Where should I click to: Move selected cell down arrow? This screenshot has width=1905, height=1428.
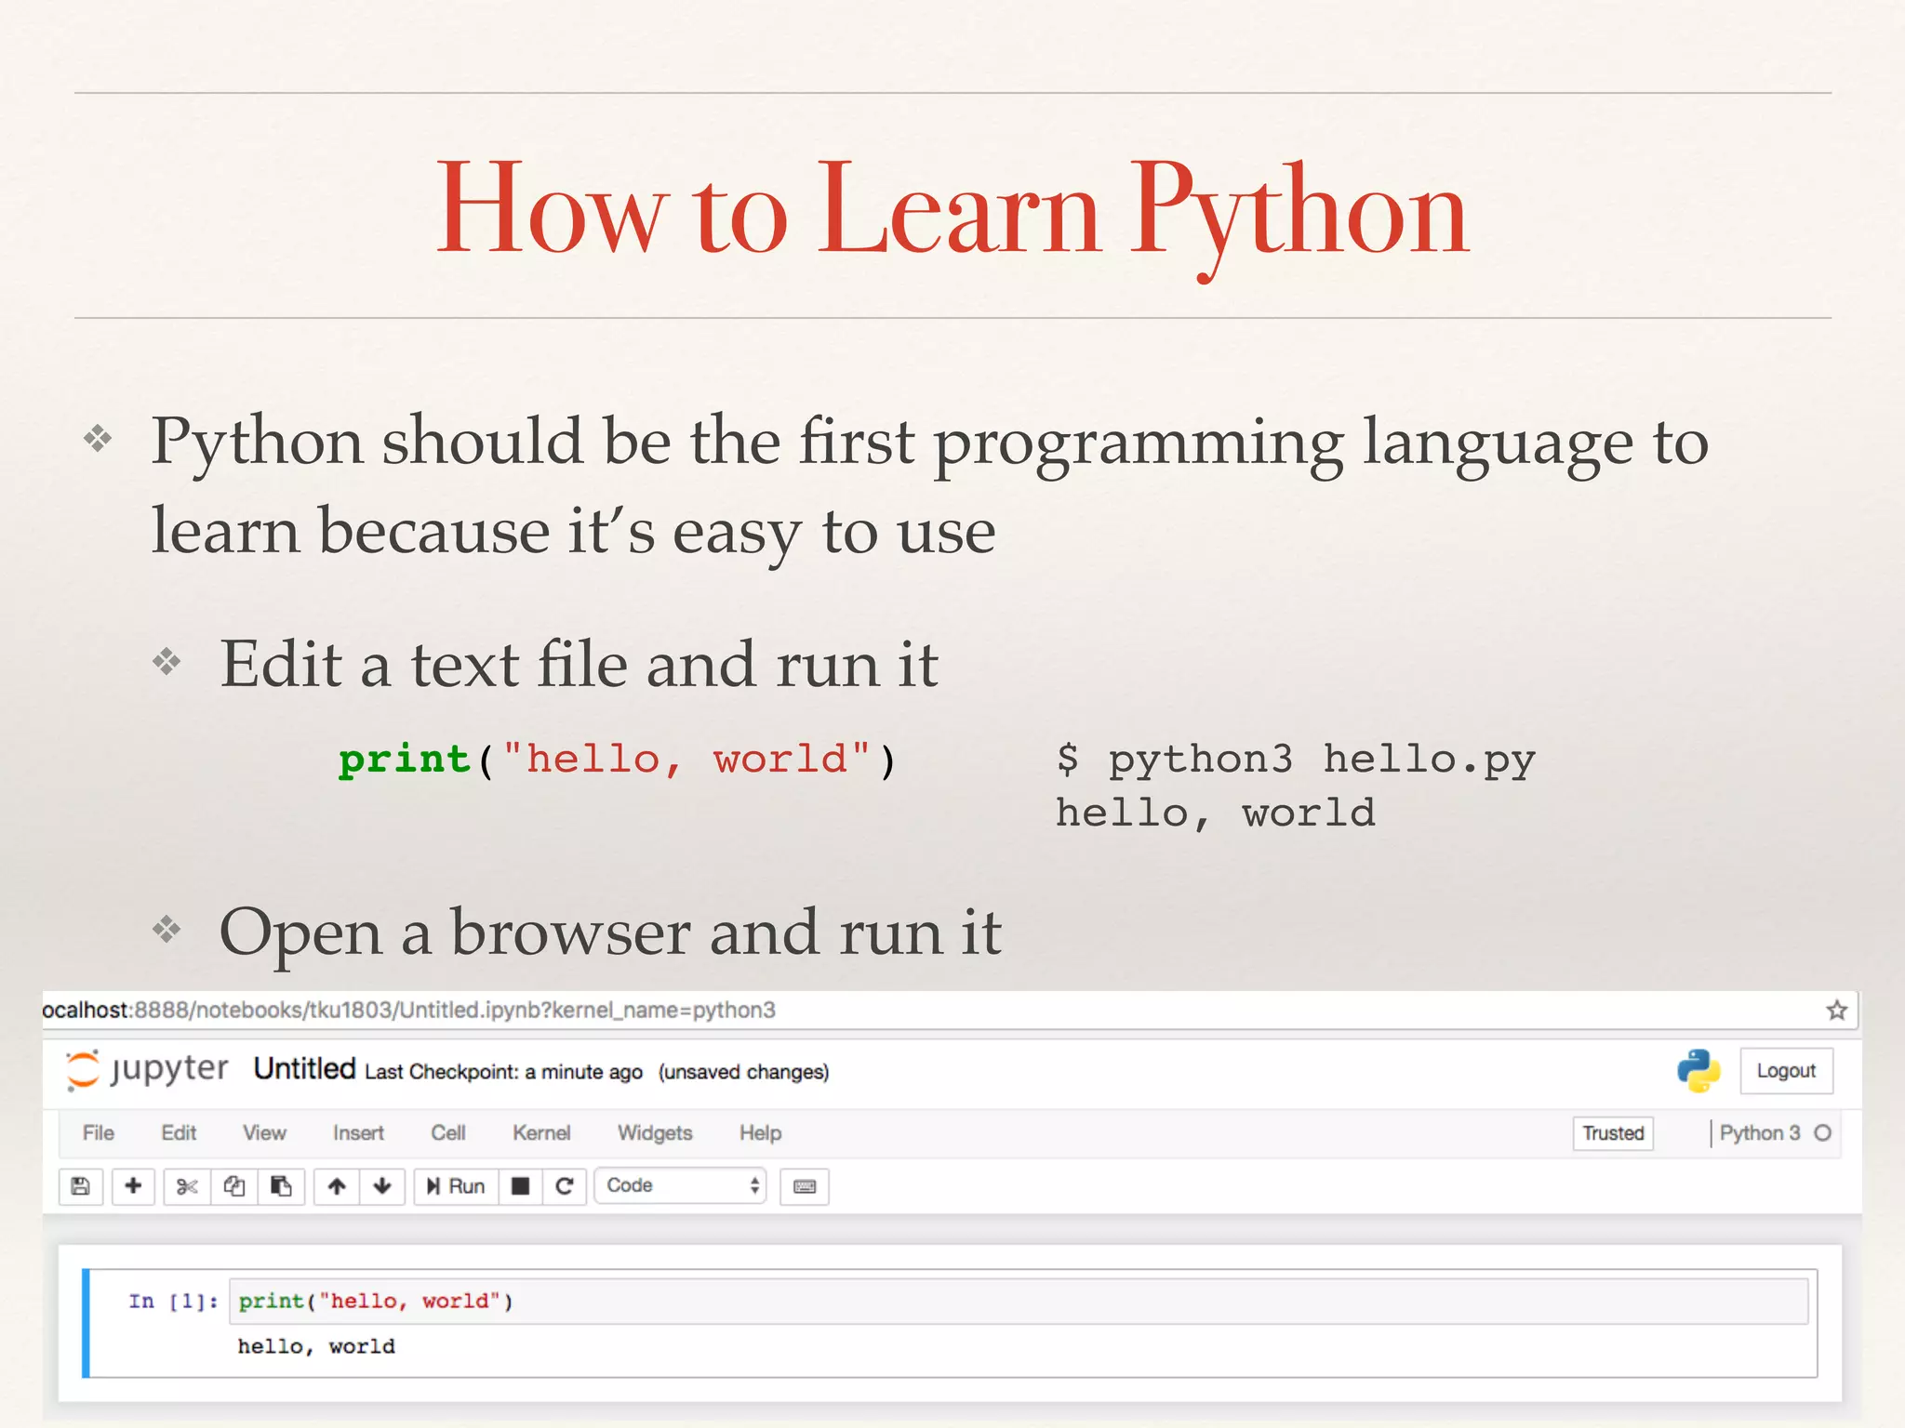coord(382,1186)
